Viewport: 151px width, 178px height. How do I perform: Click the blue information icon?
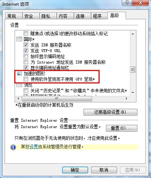point(13,147)
